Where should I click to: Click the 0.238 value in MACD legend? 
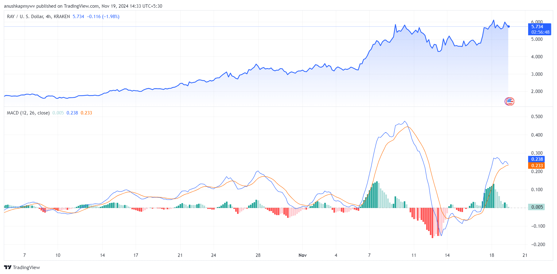(72, 113)
